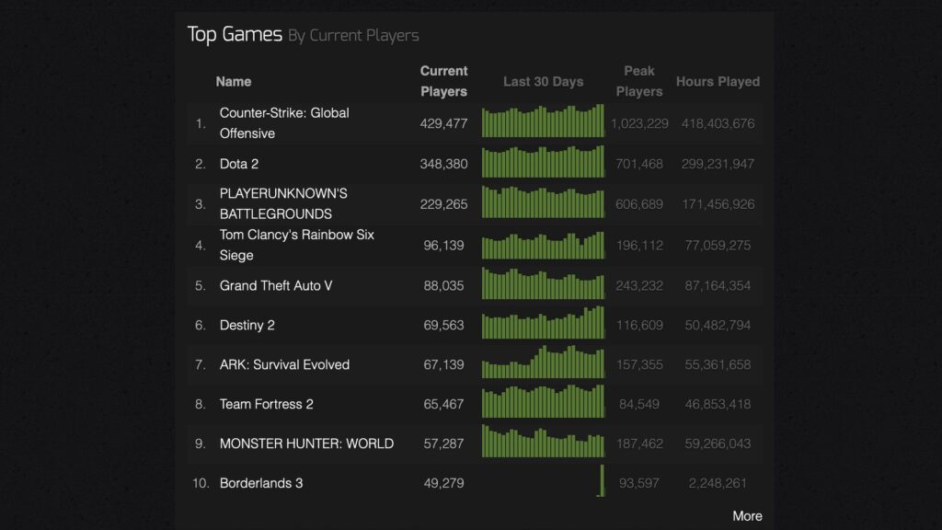Click Borderlands 3 single-bar sparkline chart
Screen dimensions: 942x530
click(x=602, y=480)
